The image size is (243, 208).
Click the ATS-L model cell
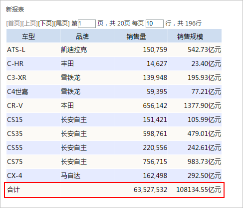pyautogui.click(x=33, y=49)
